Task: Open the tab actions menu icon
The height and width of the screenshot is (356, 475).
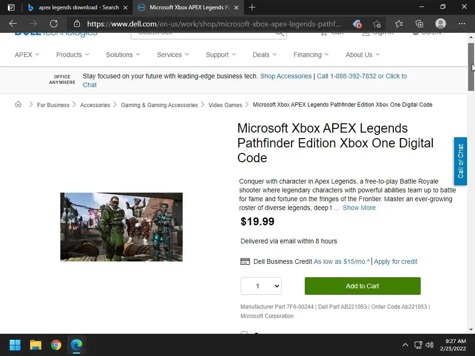Action: (11, 7)
